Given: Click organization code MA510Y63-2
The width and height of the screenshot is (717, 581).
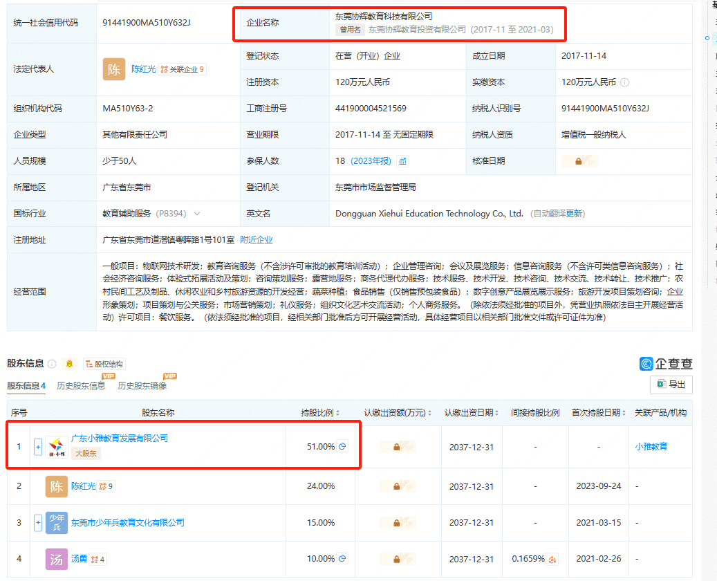Looking at the screenshot, I should point(128,109).
